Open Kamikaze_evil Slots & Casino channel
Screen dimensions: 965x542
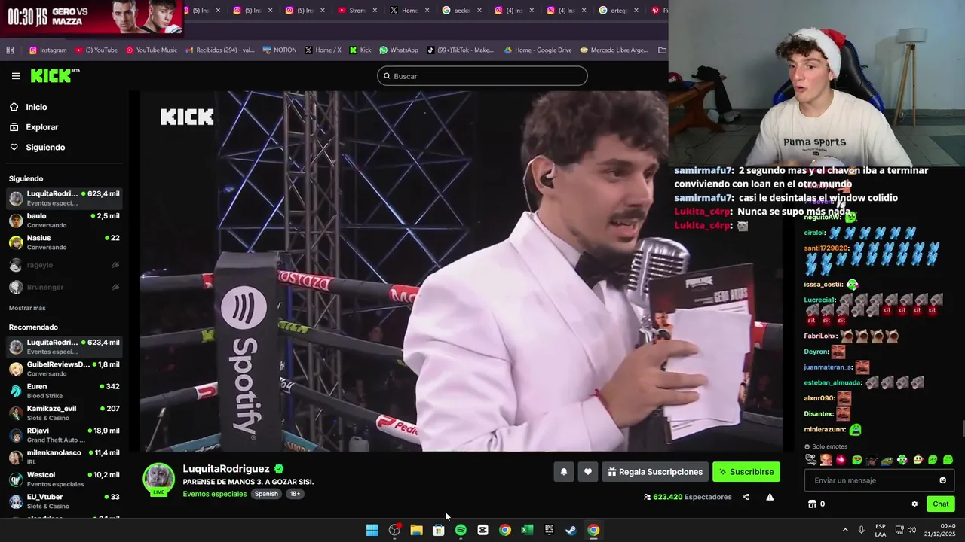[64, 413]
